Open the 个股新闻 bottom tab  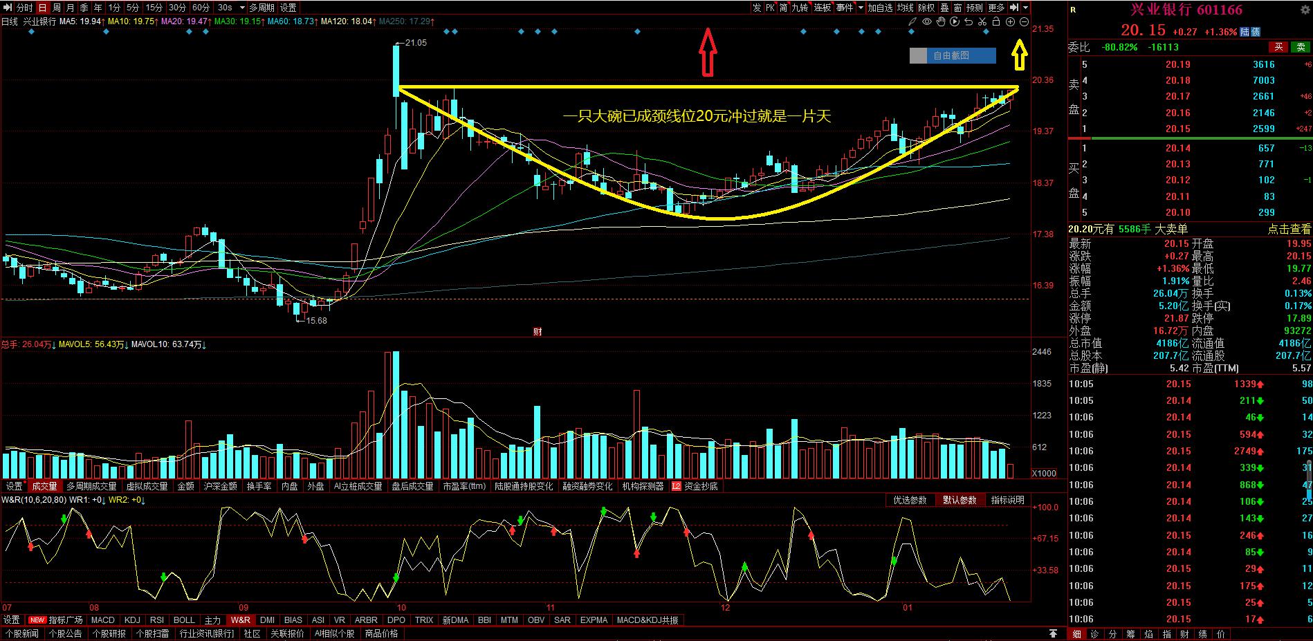pyautogui.click(x=22, y=633)
